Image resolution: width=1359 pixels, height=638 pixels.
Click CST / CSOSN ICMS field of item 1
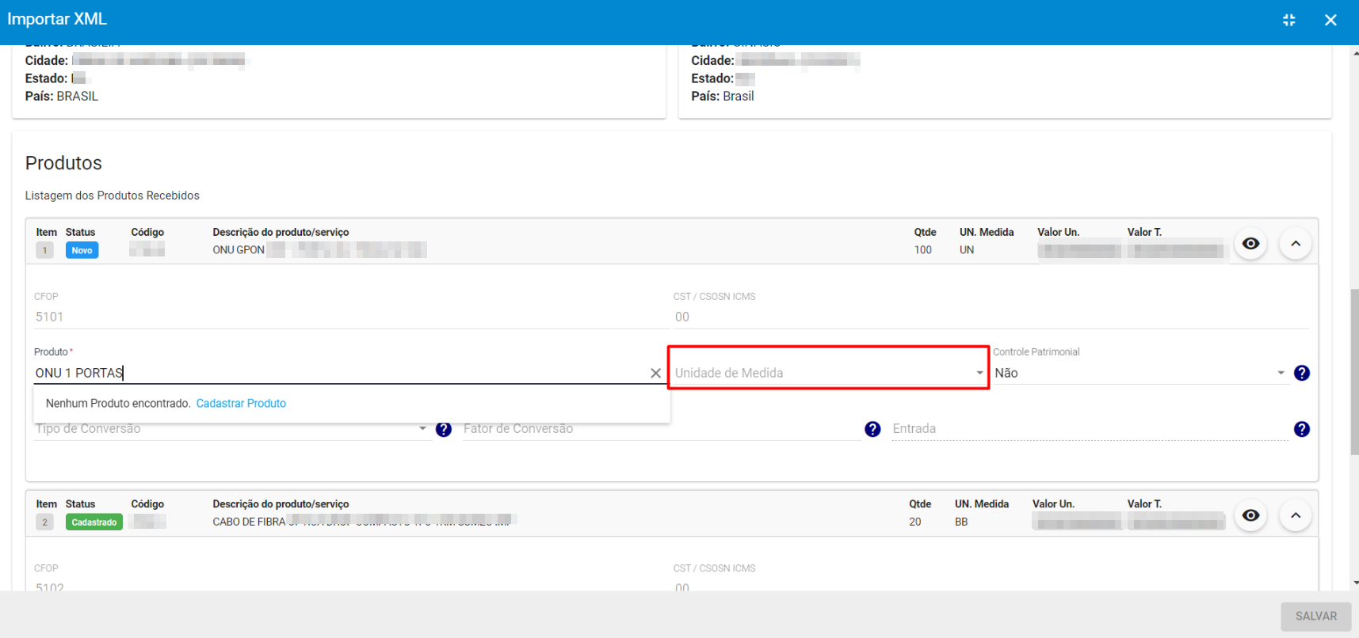pyautogui.click(x=991, y=317)
